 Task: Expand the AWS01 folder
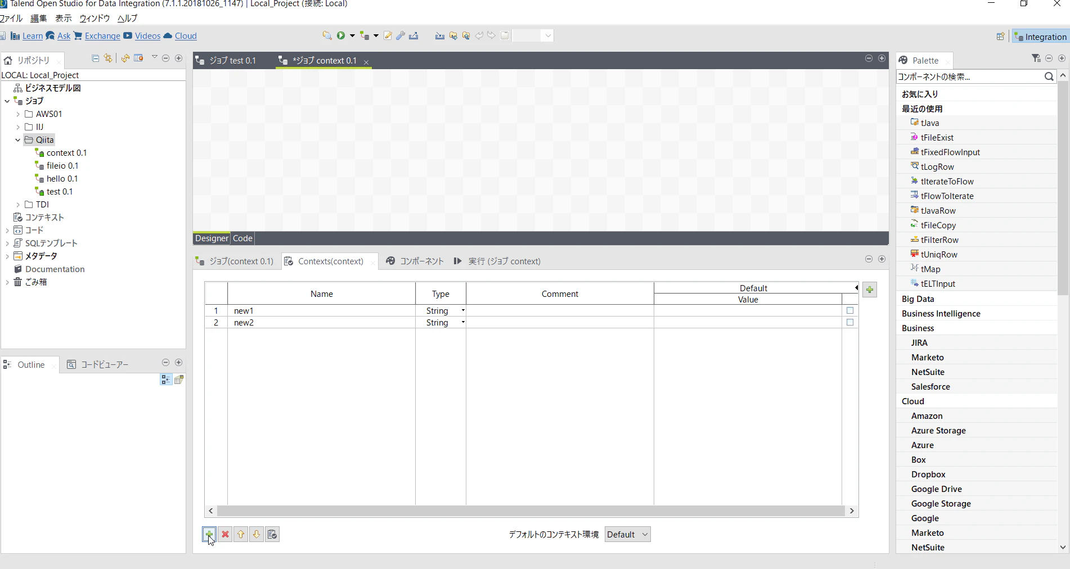click(x=17, y=114)
